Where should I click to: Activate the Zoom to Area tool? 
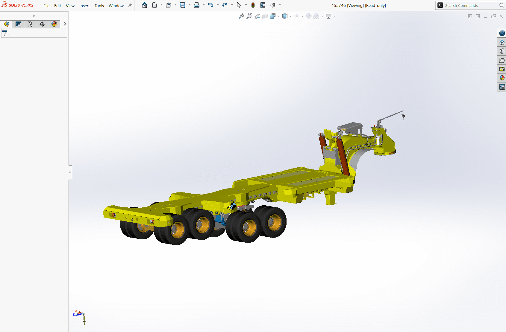coord(249,16)
